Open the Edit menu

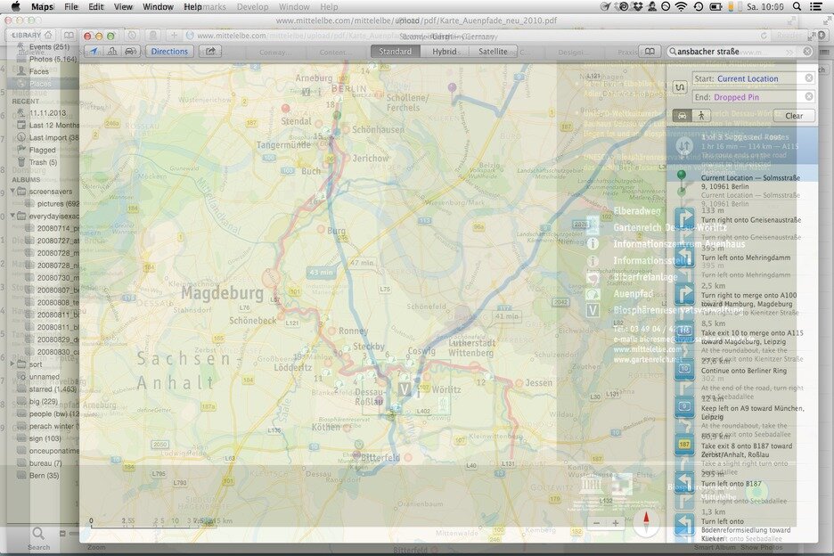[95, 7]
